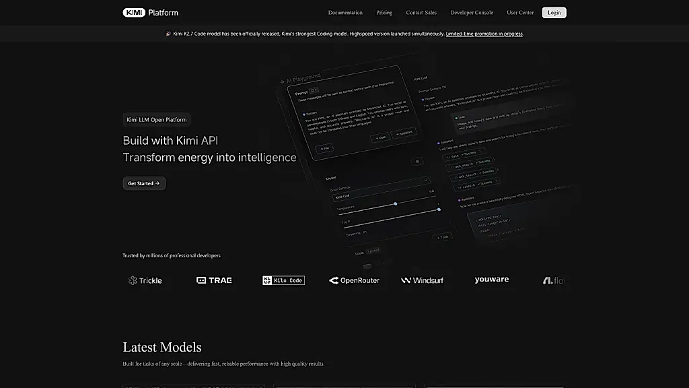Click the partially visible flow logo

[x=554, y=280]
